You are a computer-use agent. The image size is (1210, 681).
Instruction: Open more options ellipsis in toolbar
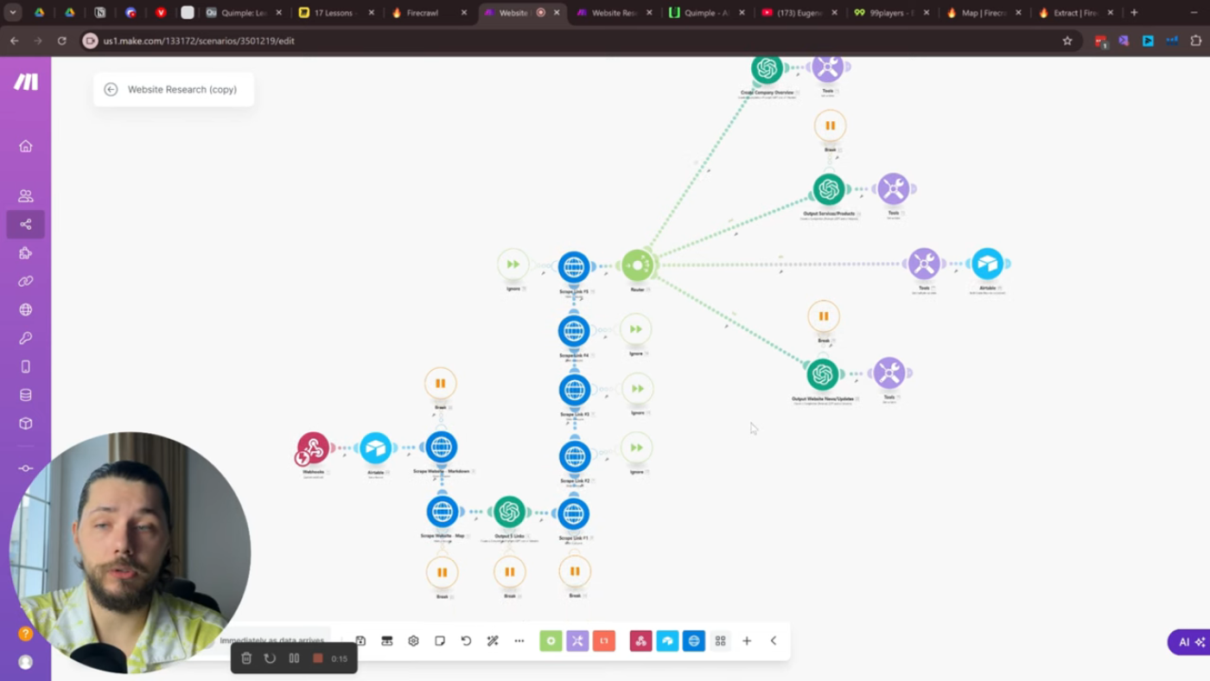pos(519,641)
